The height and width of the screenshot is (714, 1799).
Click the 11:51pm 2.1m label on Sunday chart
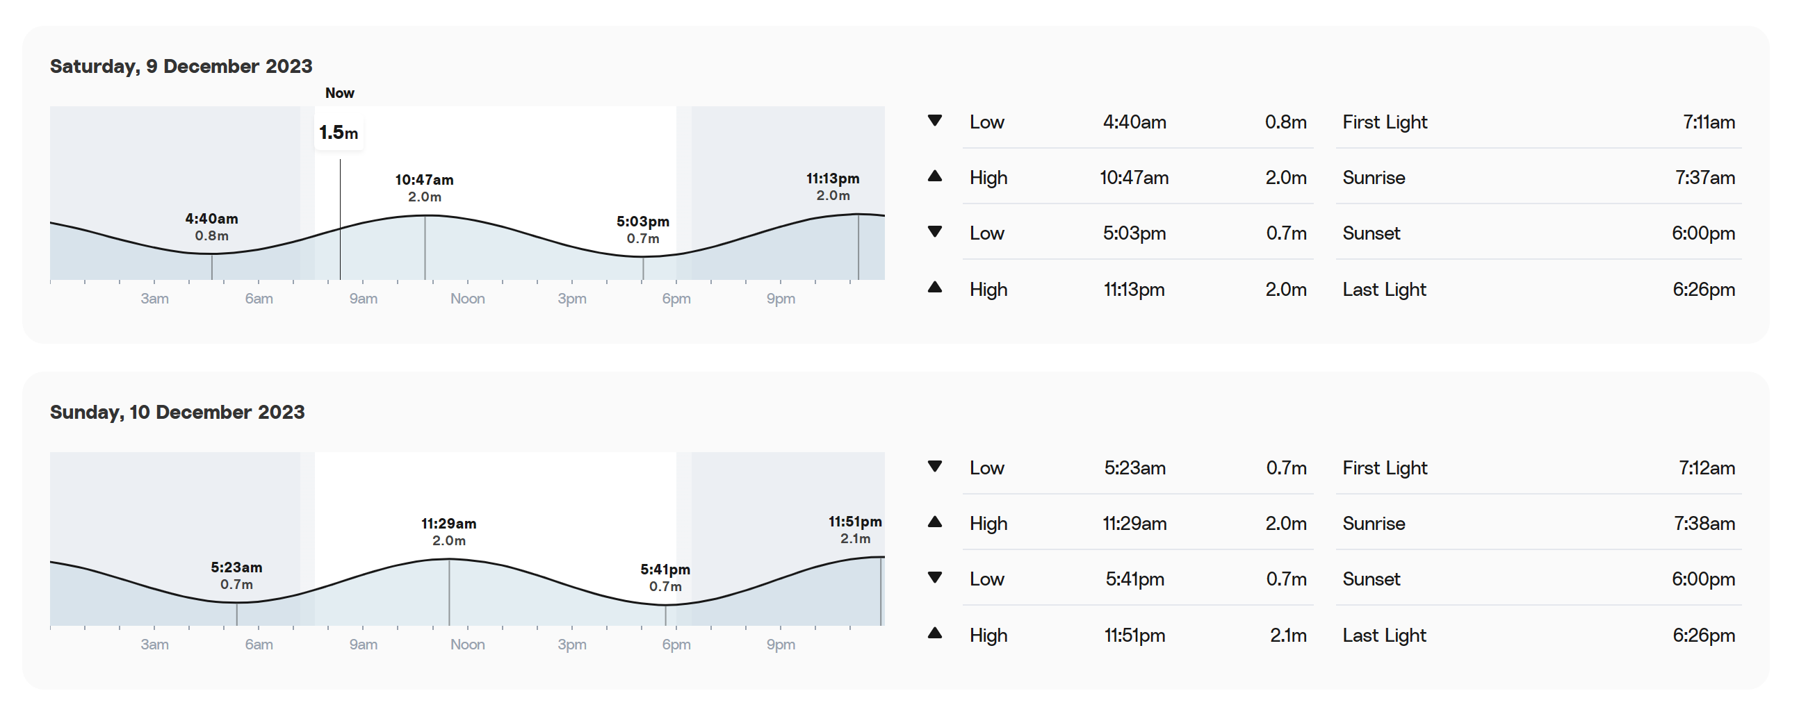855,530
